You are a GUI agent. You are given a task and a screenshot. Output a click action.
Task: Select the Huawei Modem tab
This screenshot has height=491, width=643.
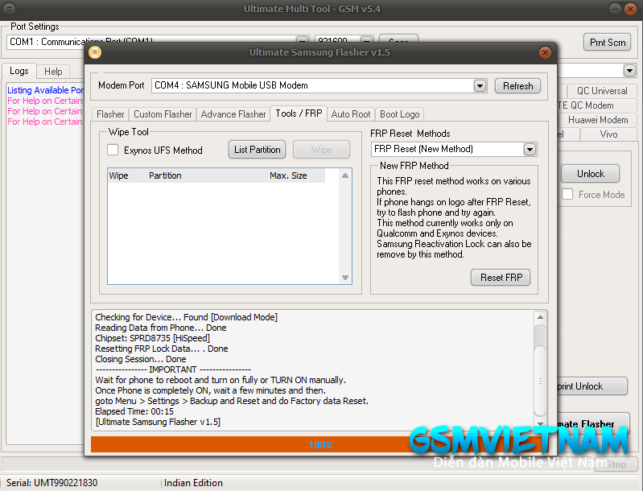coord(598,120)
